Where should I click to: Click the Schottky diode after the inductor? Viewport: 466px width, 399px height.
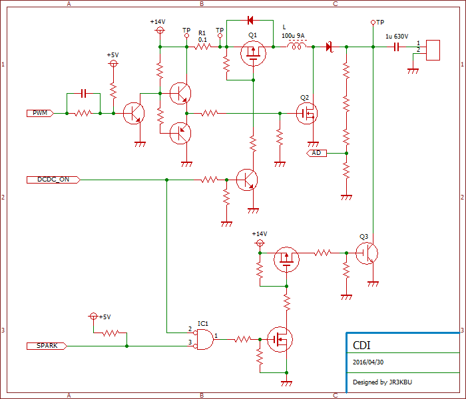coord(329,47)
